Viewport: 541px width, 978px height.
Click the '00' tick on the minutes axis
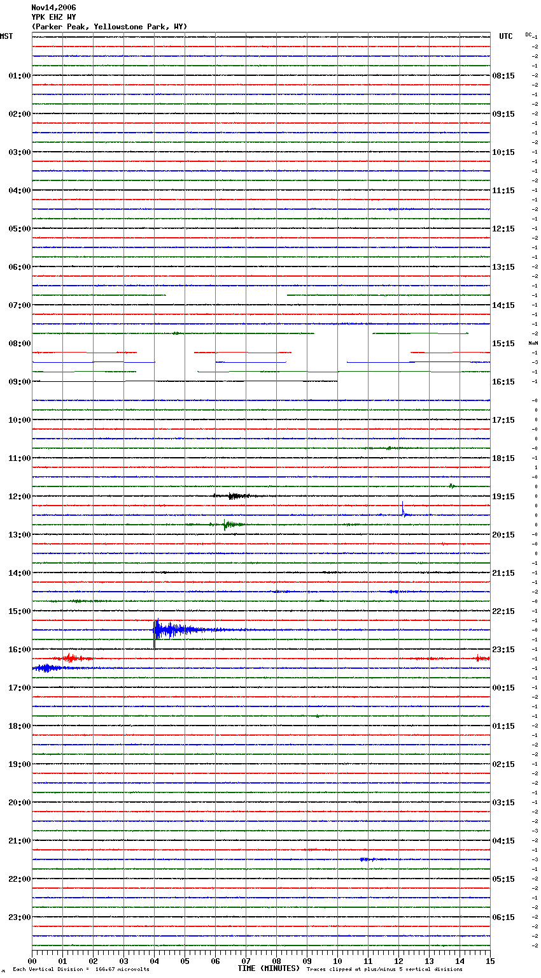(x=32, y=961)
